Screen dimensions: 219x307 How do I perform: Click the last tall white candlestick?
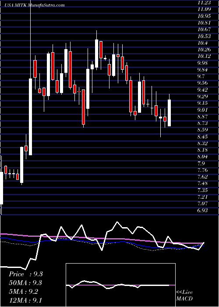coord(170,113)
